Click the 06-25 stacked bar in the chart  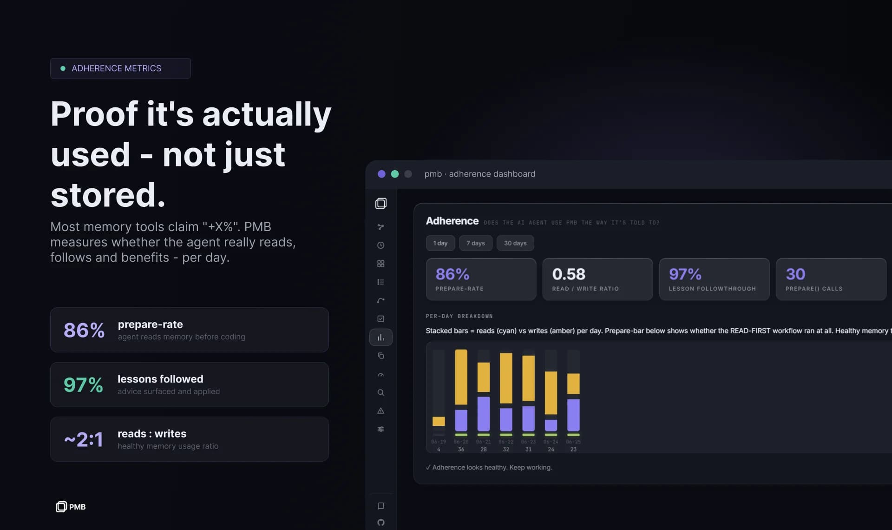pyautogui.click(x=573, y=391)
